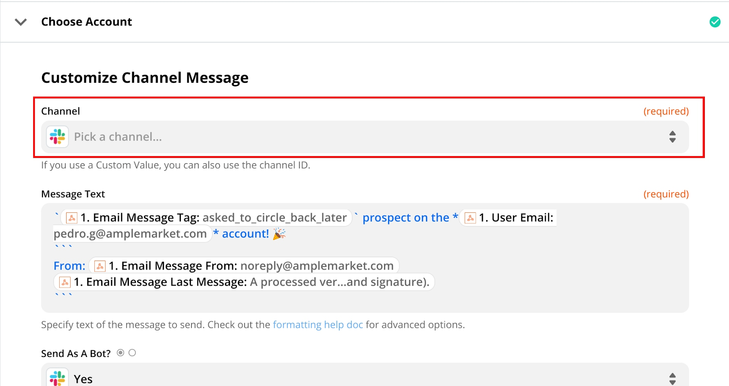Viewport: 729px width, 386px height.
Task: Click the Email Message Tag asked_to_circle_back_later pill
Action: [x=206, y=218]
